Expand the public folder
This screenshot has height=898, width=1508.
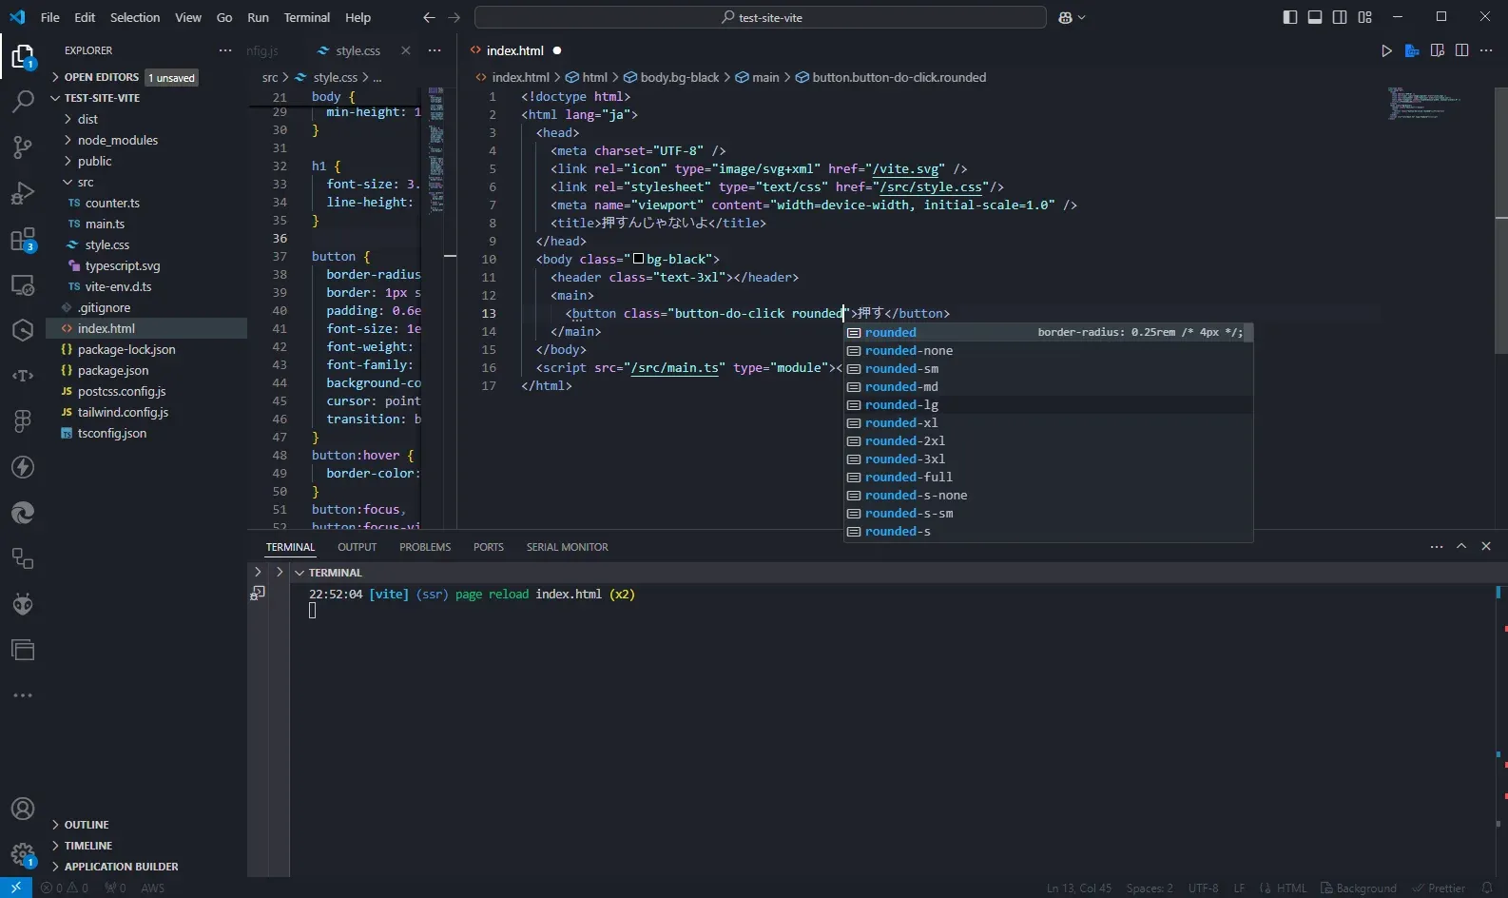click(68, 161)
